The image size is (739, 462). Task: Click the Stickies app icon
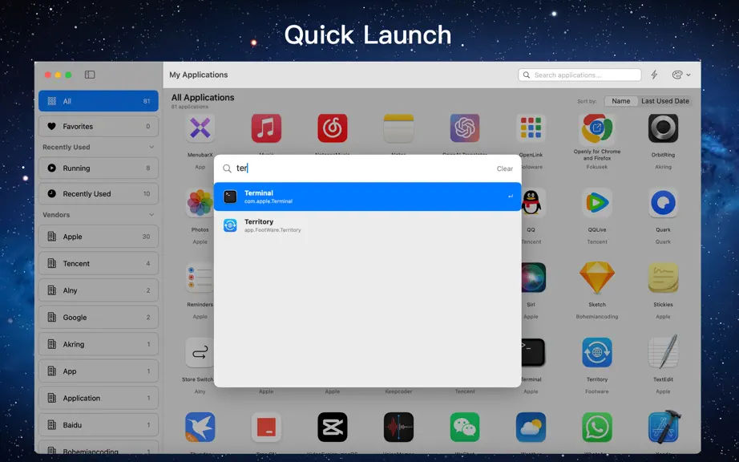pyautogui.click(x=663, y=278)
